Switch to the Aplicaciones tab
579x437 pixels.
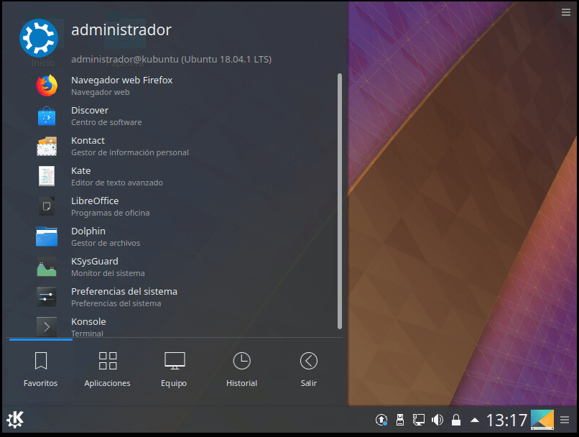(x=107, y=368)
